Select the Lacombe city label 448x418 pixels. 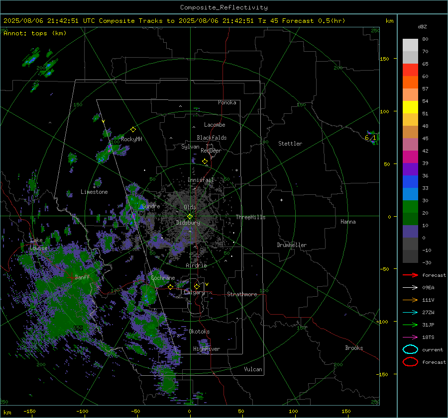point(215,125)
